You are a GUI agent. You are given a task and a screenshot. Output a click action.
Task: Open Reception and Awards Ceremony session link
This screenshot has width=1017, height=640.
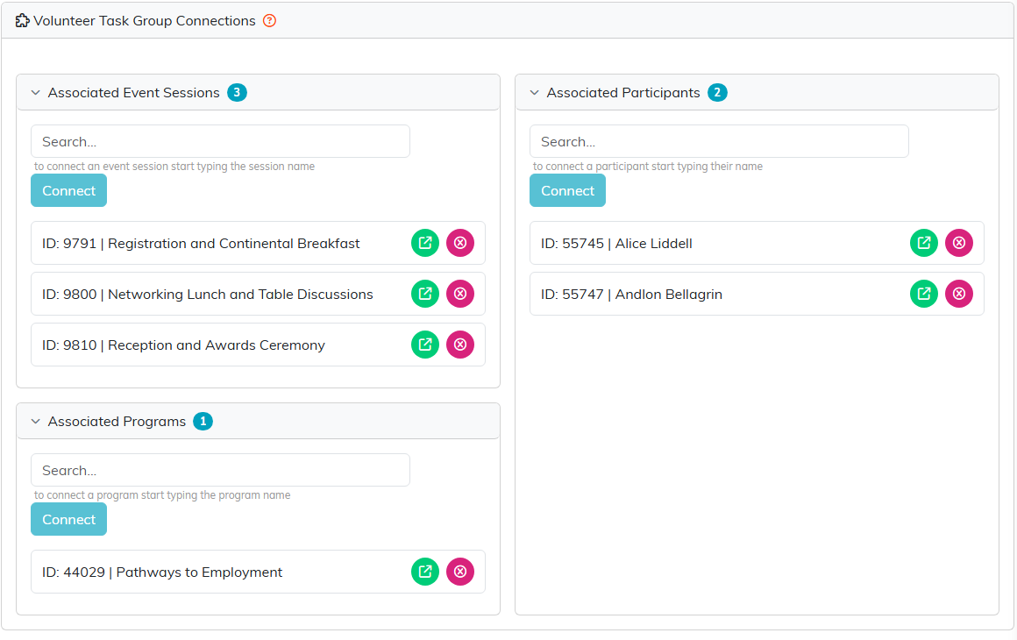point(425,345)
